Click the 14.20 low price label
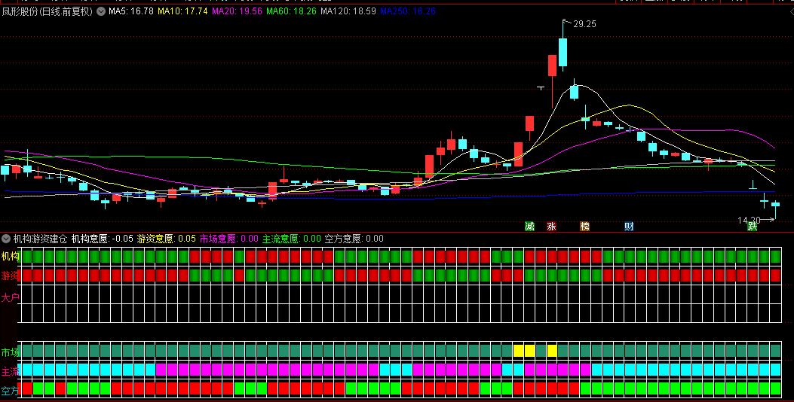 point(749,221)
